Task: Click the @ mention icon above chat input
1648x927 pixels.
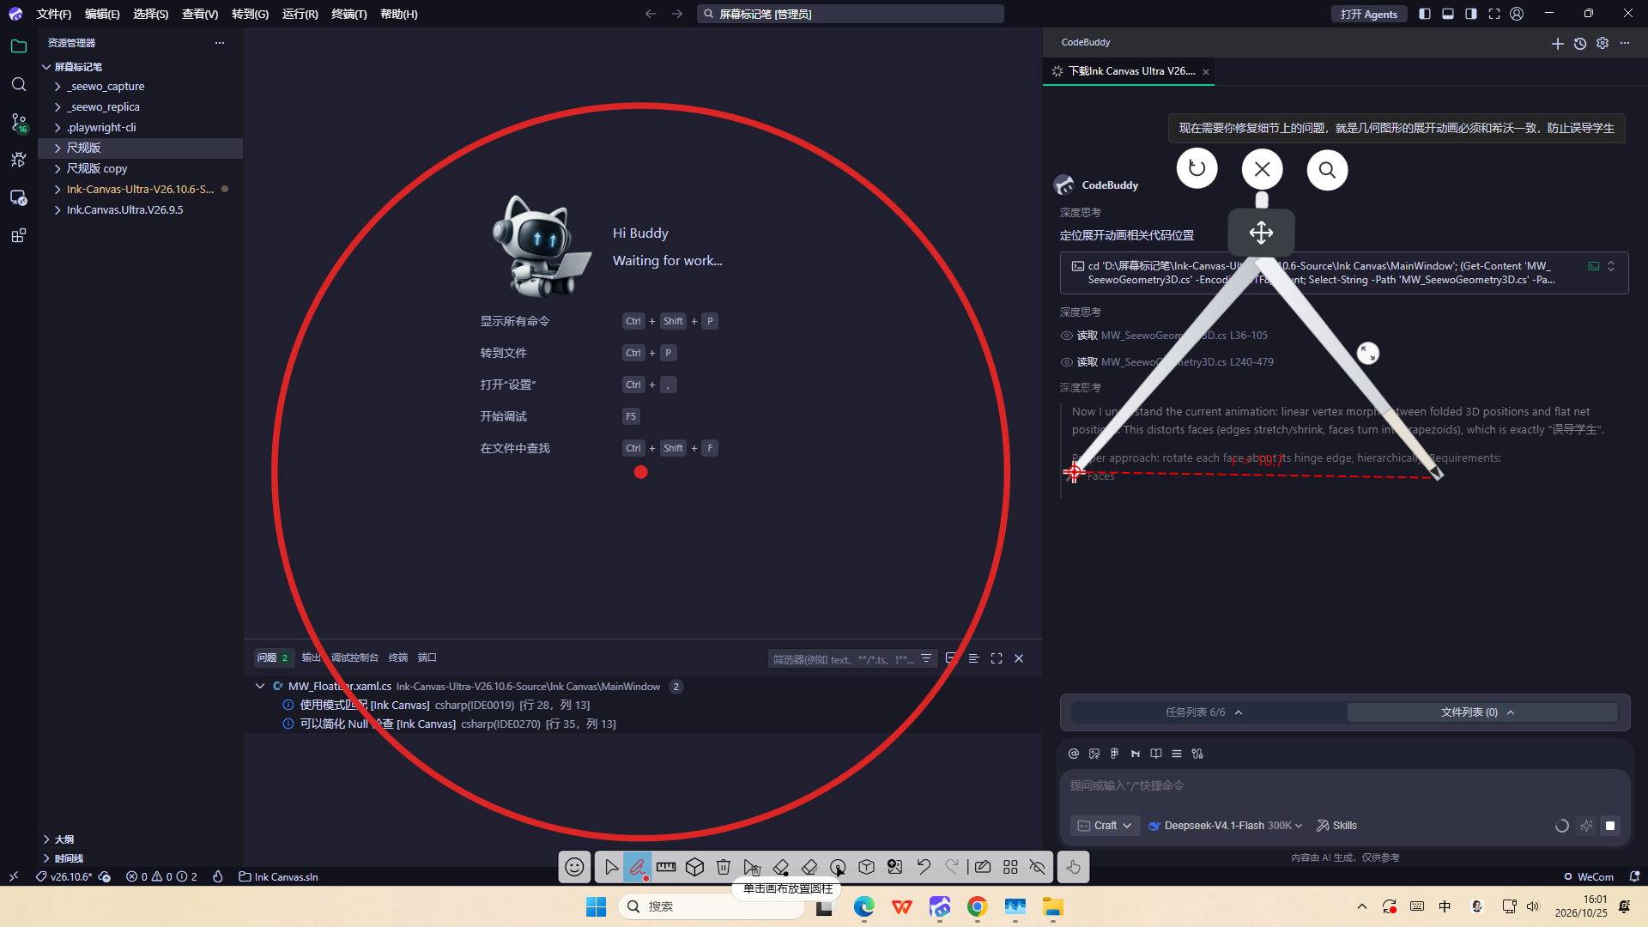Action: pyautogui.click(x=1073, y=754)
